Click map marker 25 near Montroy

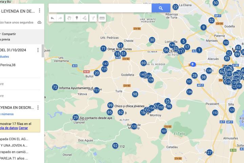(167, 101)
